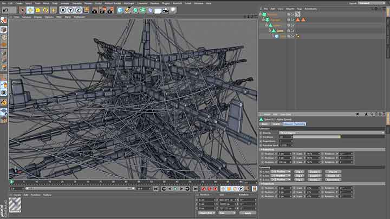Toggle Autokeying button in timeline
390x219 pixels.
[209, 189]
